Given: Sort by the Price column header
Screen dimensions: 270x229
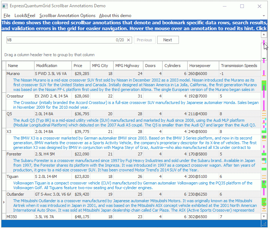Looking at the screenshot, I should pyautogui.click(x=81, y=66).
